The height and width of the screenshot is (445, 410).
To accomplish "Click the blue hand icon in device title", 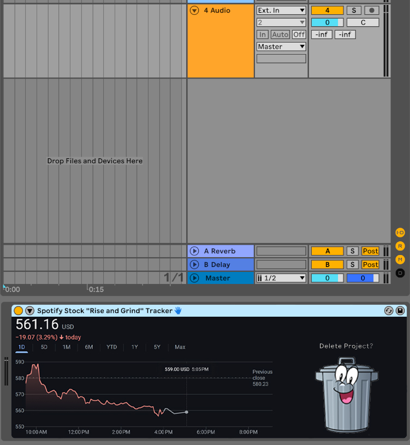I will pos(178,311).
